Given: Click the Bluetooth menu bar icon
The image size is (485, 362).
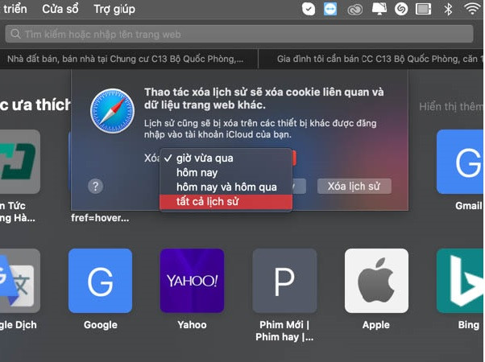Looking at the screenshot, I should click(x=448, y=9).
